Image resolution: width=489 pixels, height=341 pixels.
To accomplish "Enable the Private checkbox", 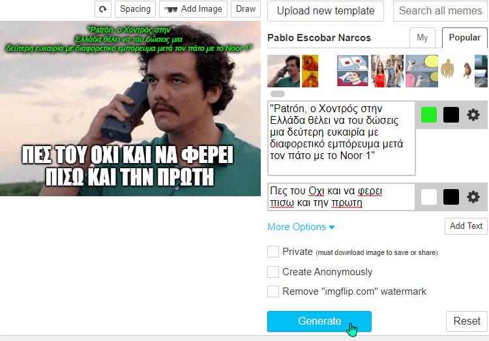I will 273,252.
